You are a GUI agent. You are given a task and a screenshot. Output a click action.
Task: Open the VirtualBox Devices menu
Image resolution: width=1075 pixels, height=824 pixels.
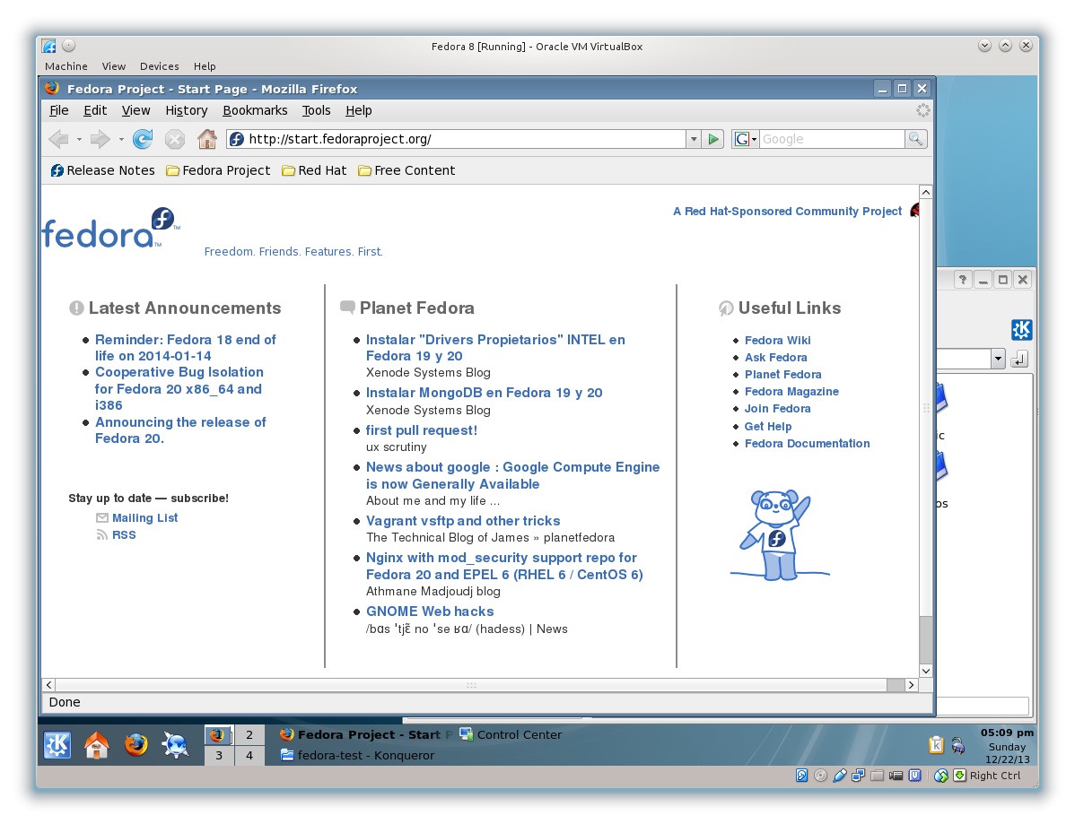point(159,66)
